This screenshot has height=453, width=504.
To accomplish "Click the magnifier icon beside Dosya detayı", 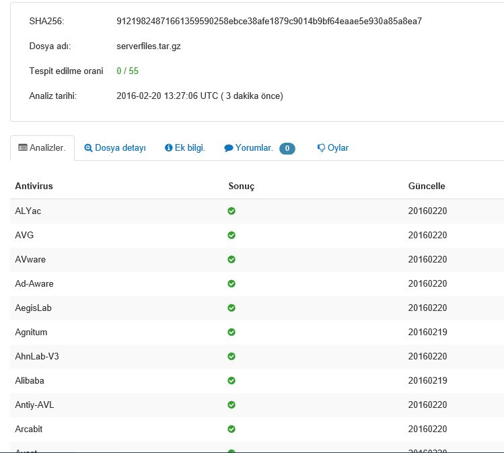I will click(x=88, y=148).
